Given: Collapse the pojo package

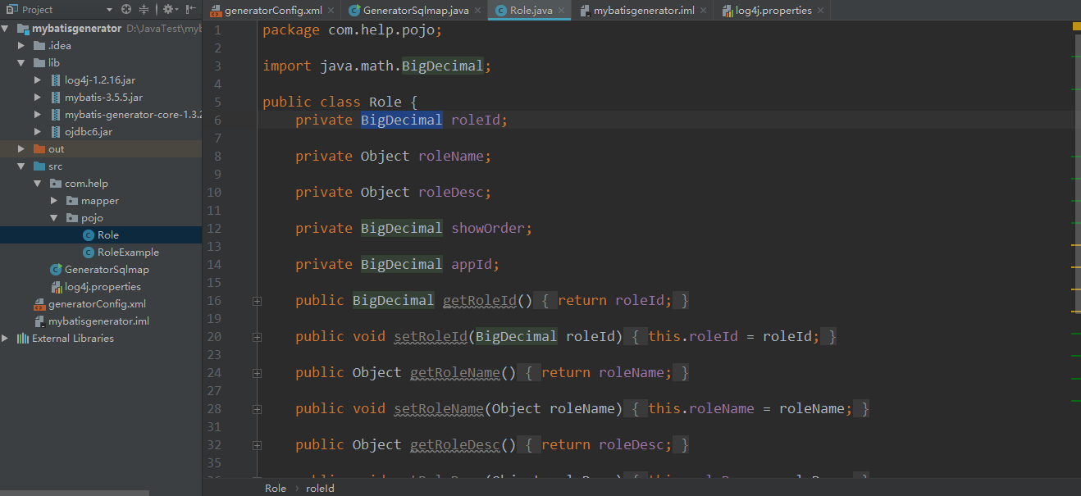Looking at the screenshot, I should pos(54,218).
